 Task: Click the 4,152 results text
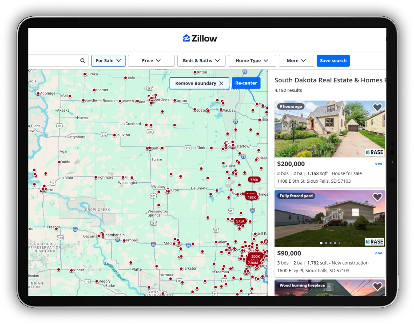pos(288,90)
